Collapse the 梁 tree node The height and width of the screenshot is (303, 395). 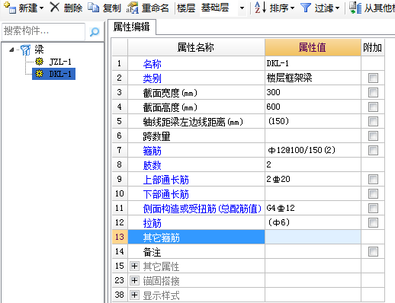coord(11,49)
